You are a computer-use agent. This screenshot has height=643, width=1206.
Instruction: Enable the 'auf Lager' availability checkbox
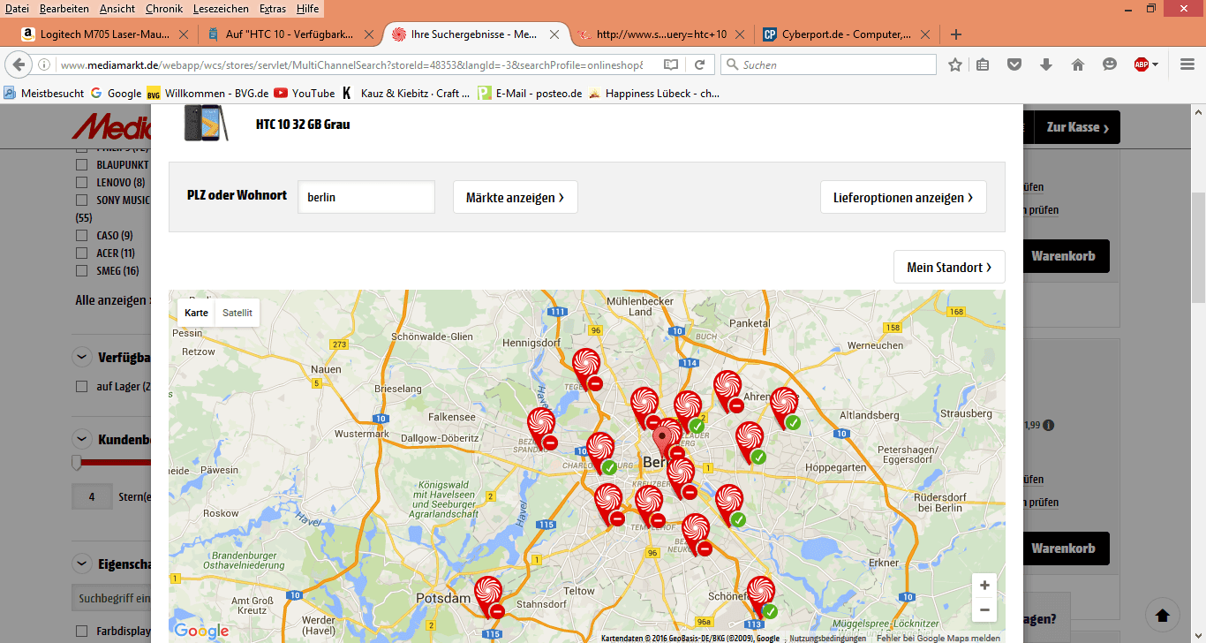(81, 386)
